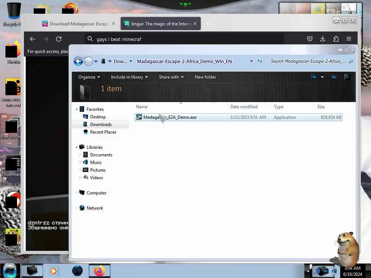The height and width of the screenshot is (278, 371).
Task: Select Downloads in Favorites
Action: 101,125
